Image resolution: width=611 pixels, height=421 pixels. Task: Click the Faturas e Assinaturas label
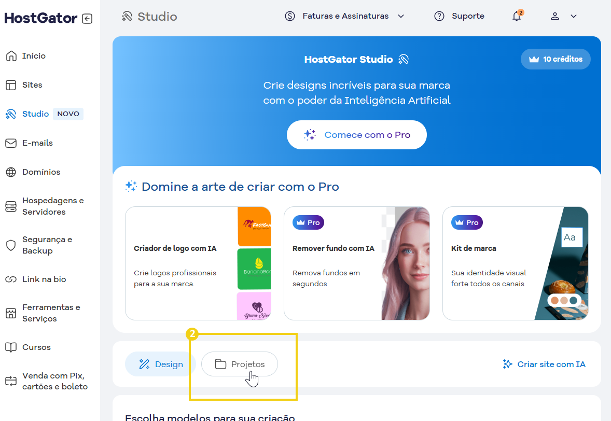point(345,16)
